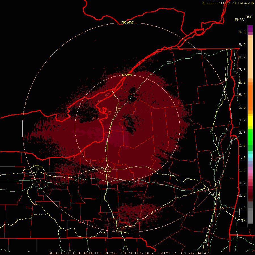Click the 100 NMI range ring label
This screenshot has width=255, height=255.
127,22
